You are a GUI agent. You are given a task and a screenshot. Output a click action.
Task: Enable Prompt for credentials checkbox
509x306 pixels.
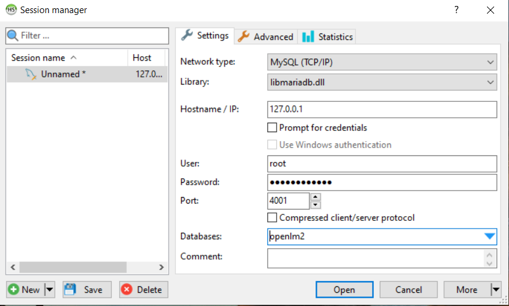273,127
